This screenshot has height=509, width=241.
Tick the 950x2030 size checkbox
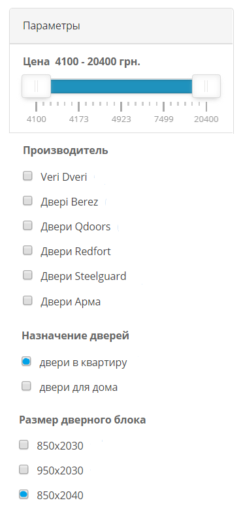tap(24, 469)
